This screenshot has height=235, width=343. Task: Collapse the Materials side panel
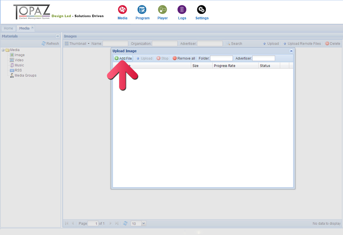[57, 36]
